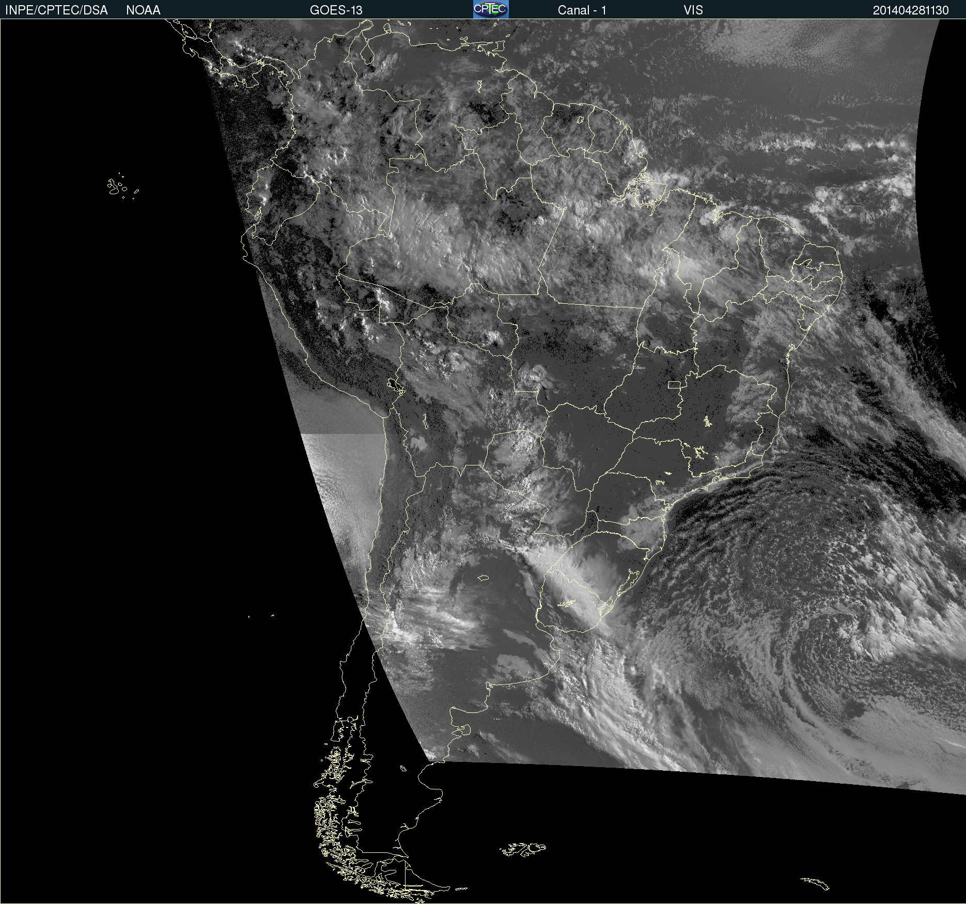Select the INPE/CPTEC/DSA header label
Viewport: 966px width, 904px height.
point(56,10)
